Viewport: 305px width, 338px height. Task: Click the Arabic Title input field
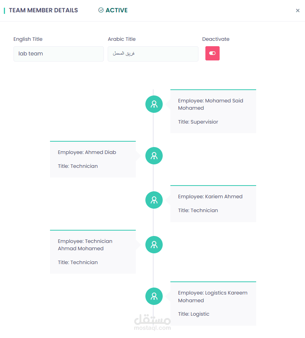point(153,54)
